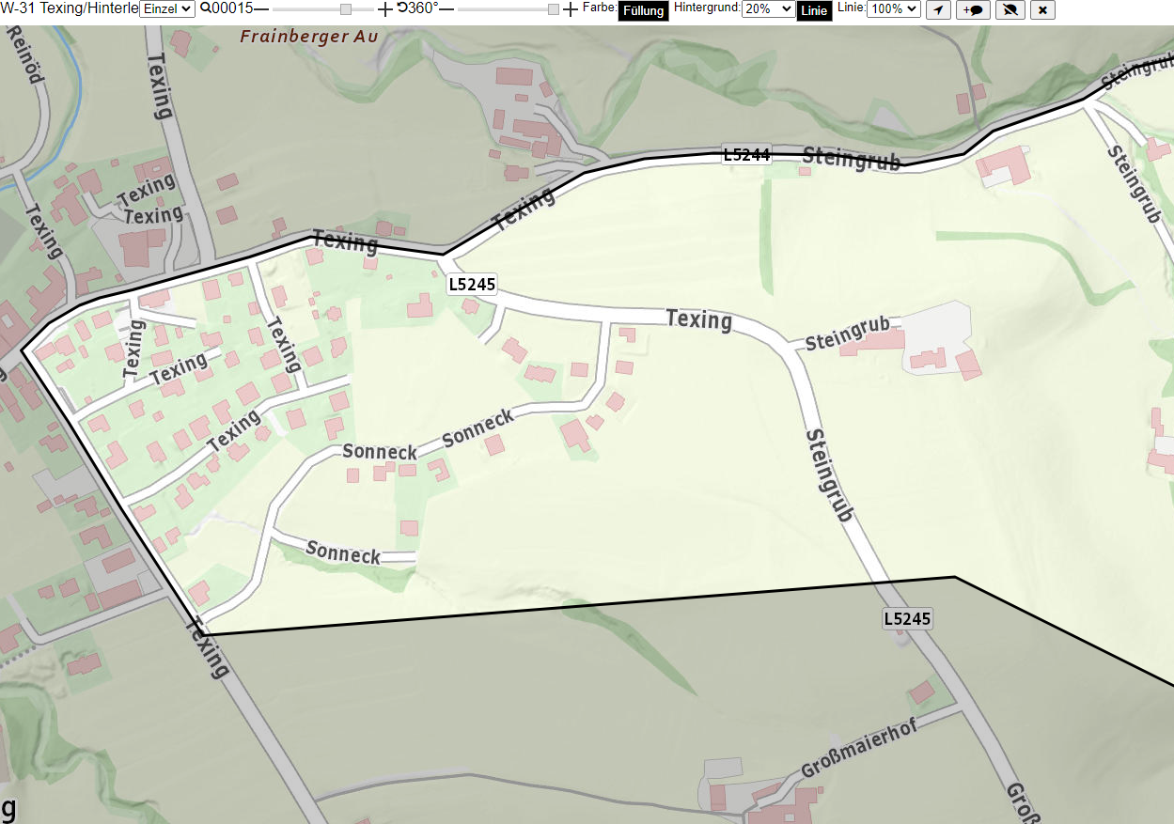
Task: Click the rotation slider handle
Action: coord(554,9)
